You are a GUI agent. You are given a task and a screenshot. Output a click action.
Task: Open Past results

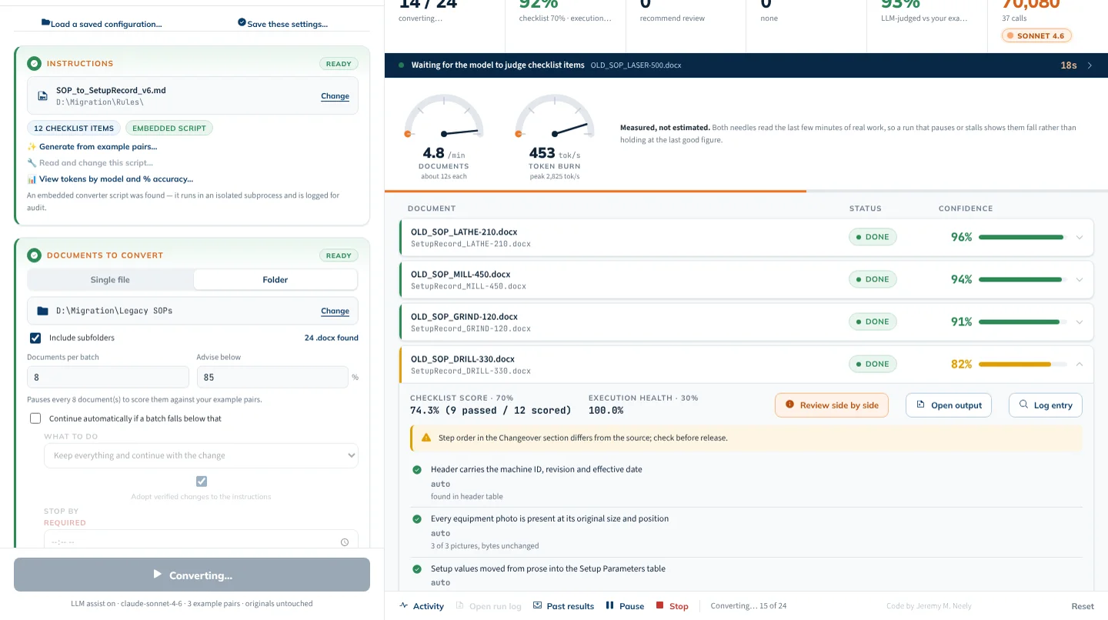[x=563, y=606]
